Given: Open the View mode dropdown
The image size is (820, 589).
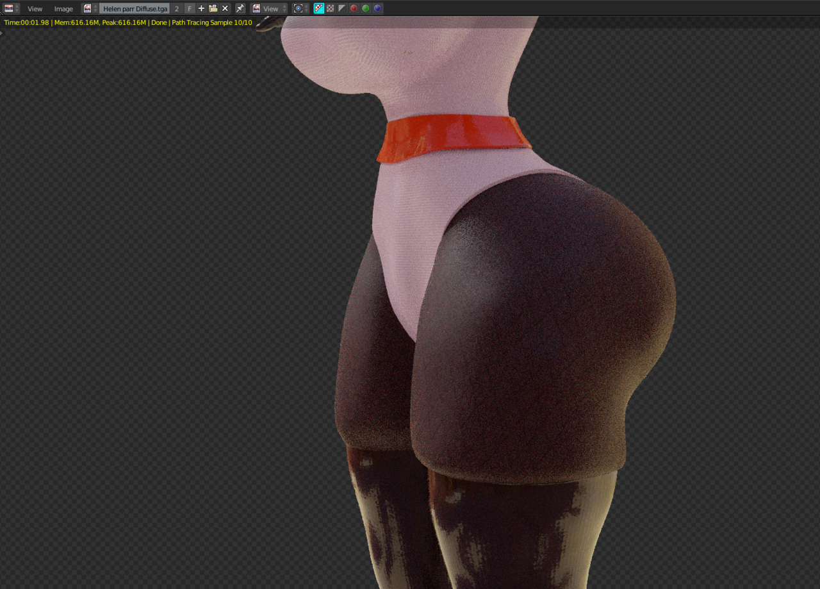Looking at the screenshot, I should [x=270, y=8].
